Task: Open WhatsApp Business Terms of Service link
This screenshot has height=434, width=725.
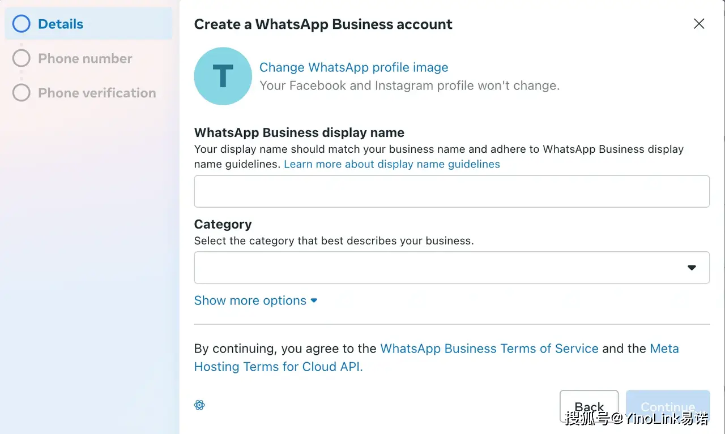Action: click(489, 349)
